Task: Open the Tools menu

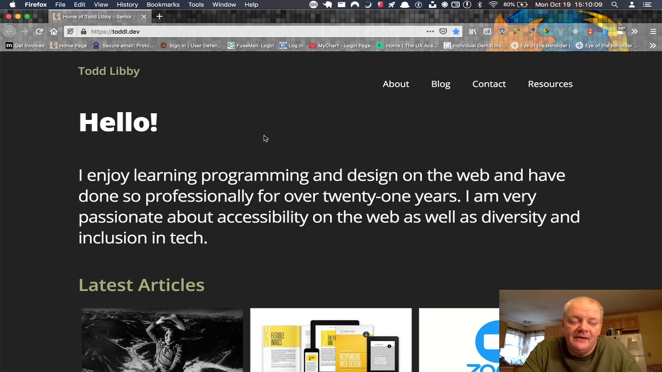Action: pyautogui.click(x=196, y=5)
